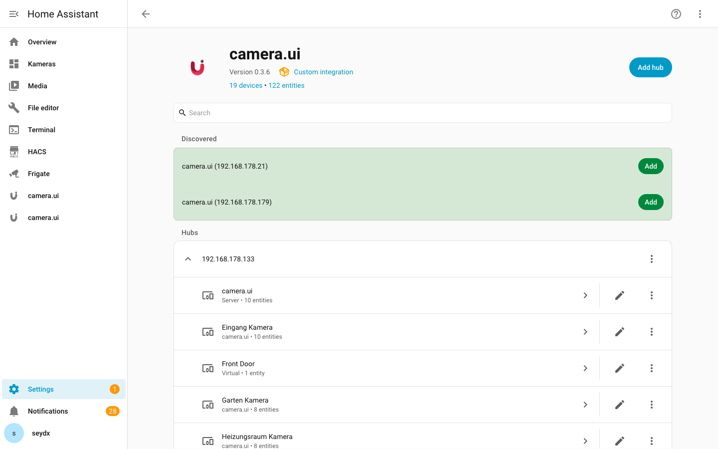The height and width of the screenshot is (449, 718).
Task: Focus the Search input field
Action: [x=423, y=113]
